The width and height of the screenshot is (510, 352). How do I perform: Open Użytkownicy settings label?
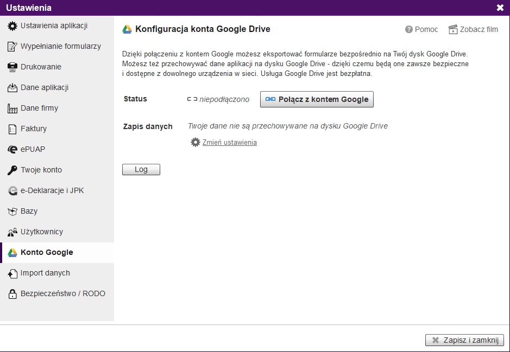42,232
